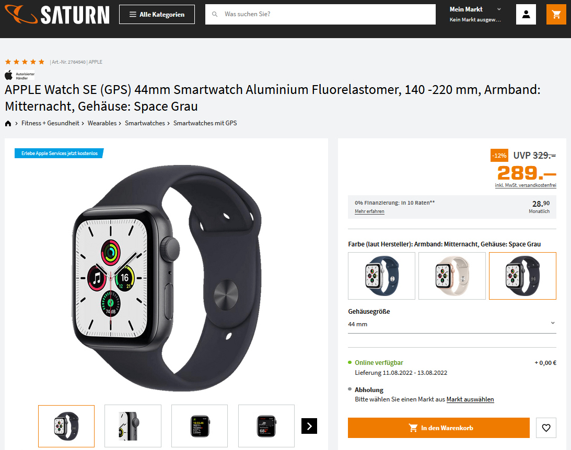Select the starlight band color variant
This screenshot has width=571, height=450.
tap(452, 276)
